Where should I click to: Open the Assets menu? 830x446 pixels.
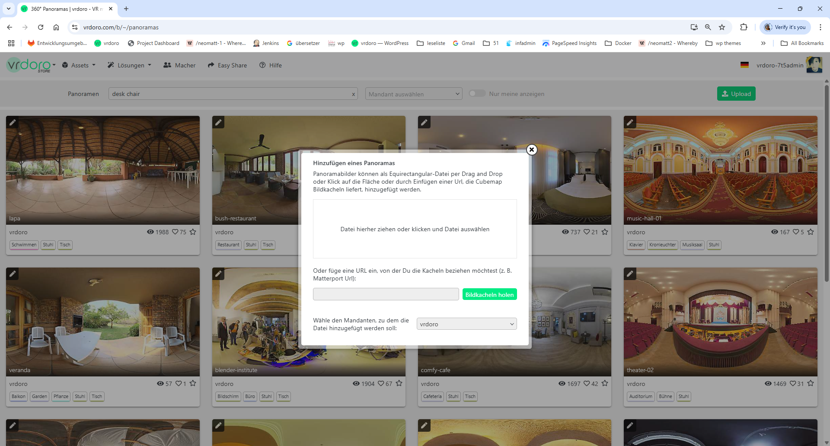pos(79,65)
